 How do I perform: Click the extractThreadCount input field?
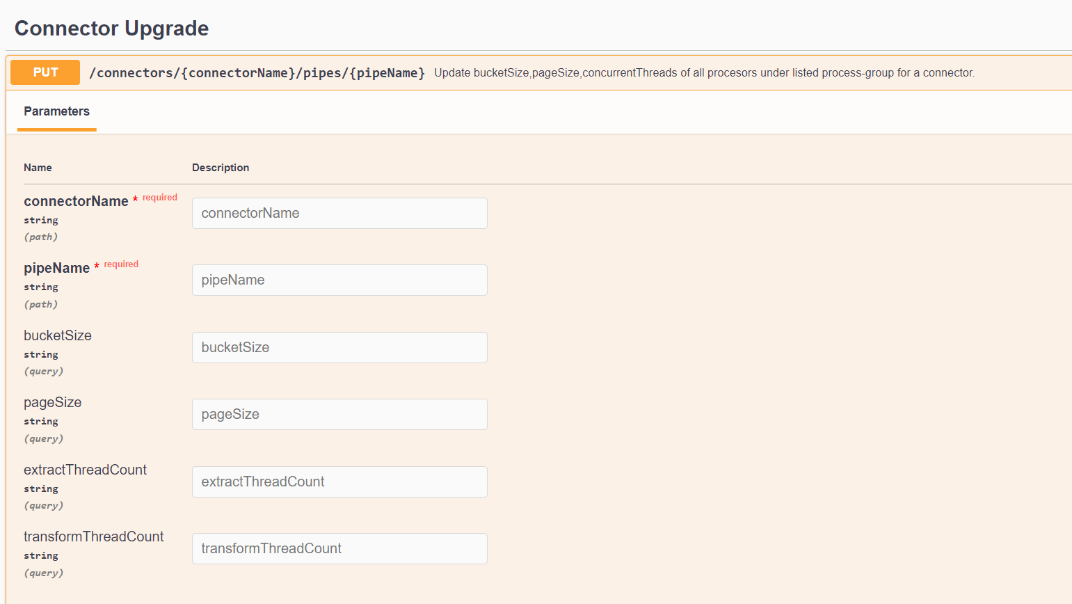(339, 482)
